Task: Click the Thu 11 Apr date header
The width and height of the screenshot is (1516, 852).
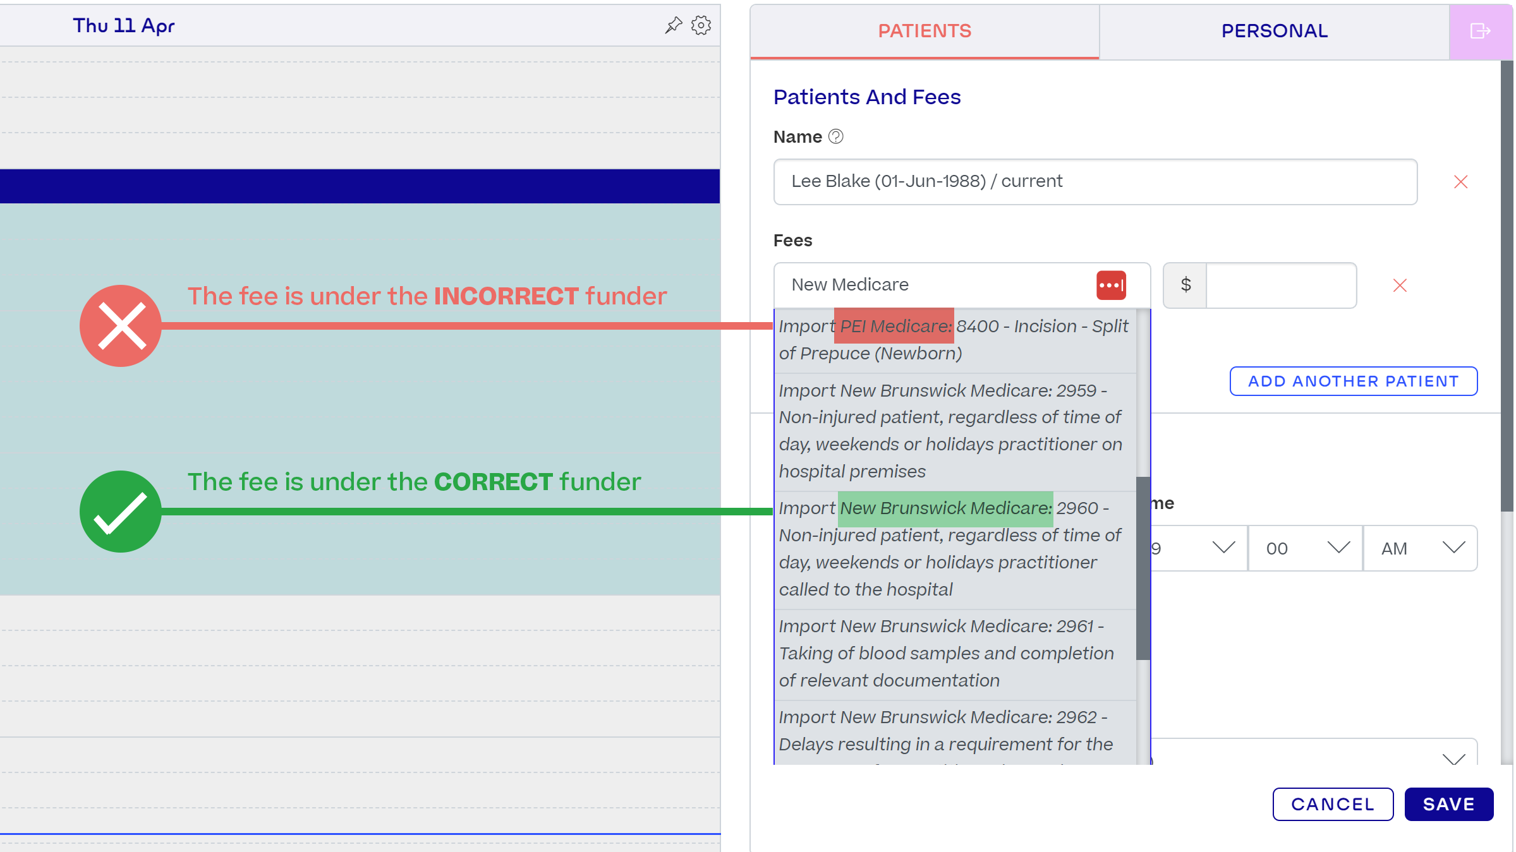Action: tap(123, 26)
